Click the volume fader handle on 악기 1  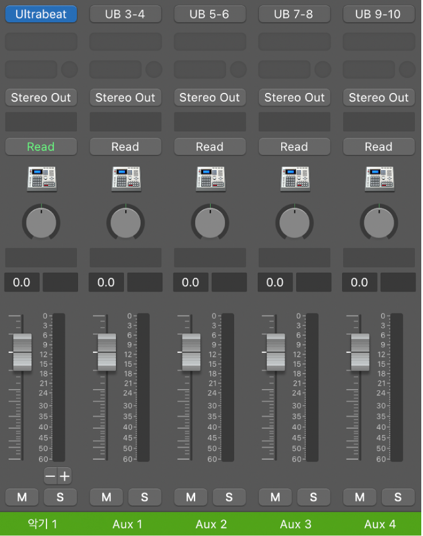tap(22, 352)
